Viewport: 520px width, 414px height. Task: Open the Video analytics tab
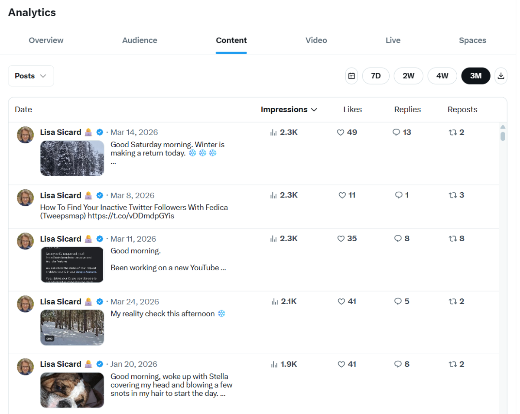(x=316, y=40)
